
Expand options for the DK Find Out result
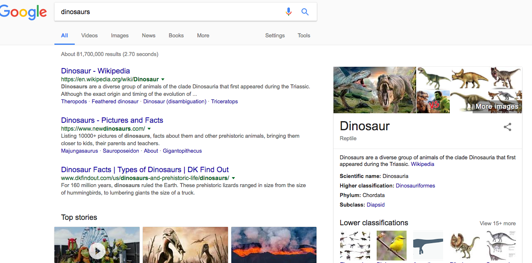[233, 178]
